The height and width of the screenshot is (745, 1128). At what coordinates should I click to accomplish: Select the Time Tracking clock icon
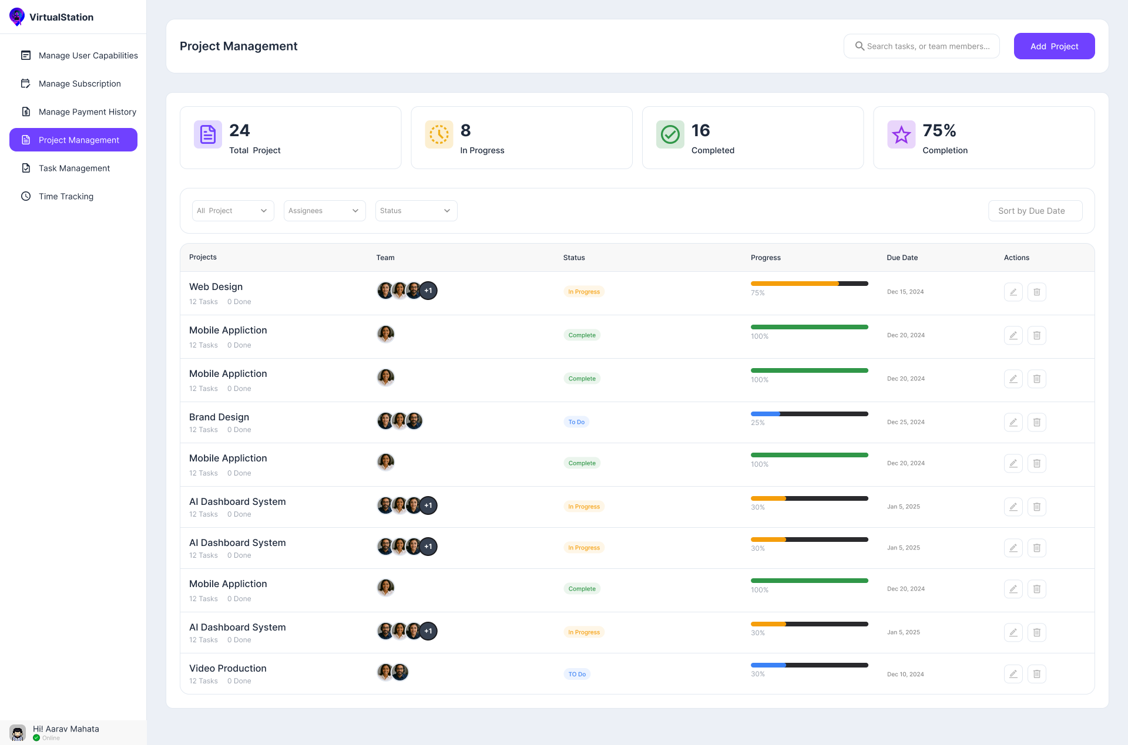pos(26,196)
